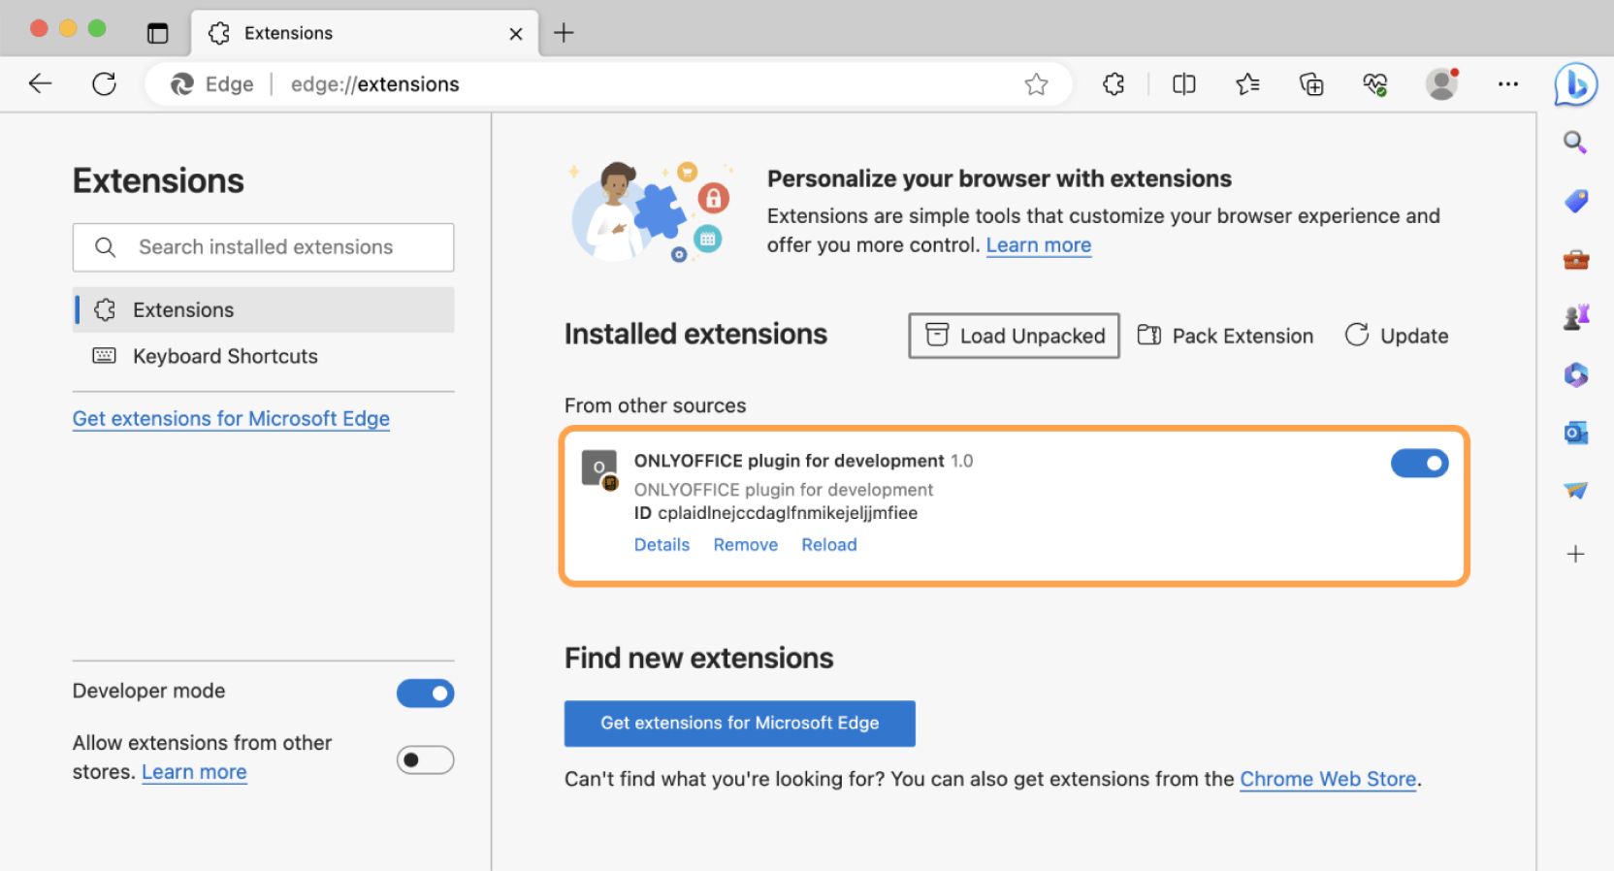
Task: Open the sidebar Outlook icon
Action: click(1575, 433)
